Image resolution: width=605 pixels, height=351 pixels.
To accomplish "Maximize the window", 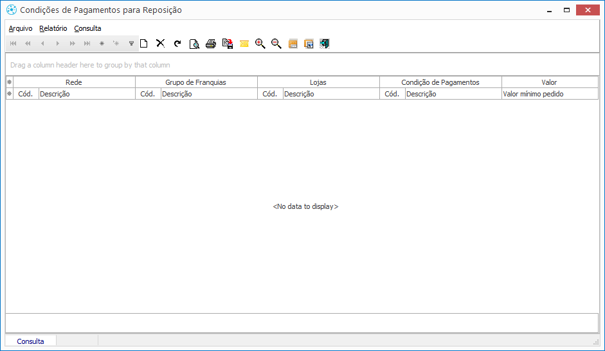I will coord(566,10).
